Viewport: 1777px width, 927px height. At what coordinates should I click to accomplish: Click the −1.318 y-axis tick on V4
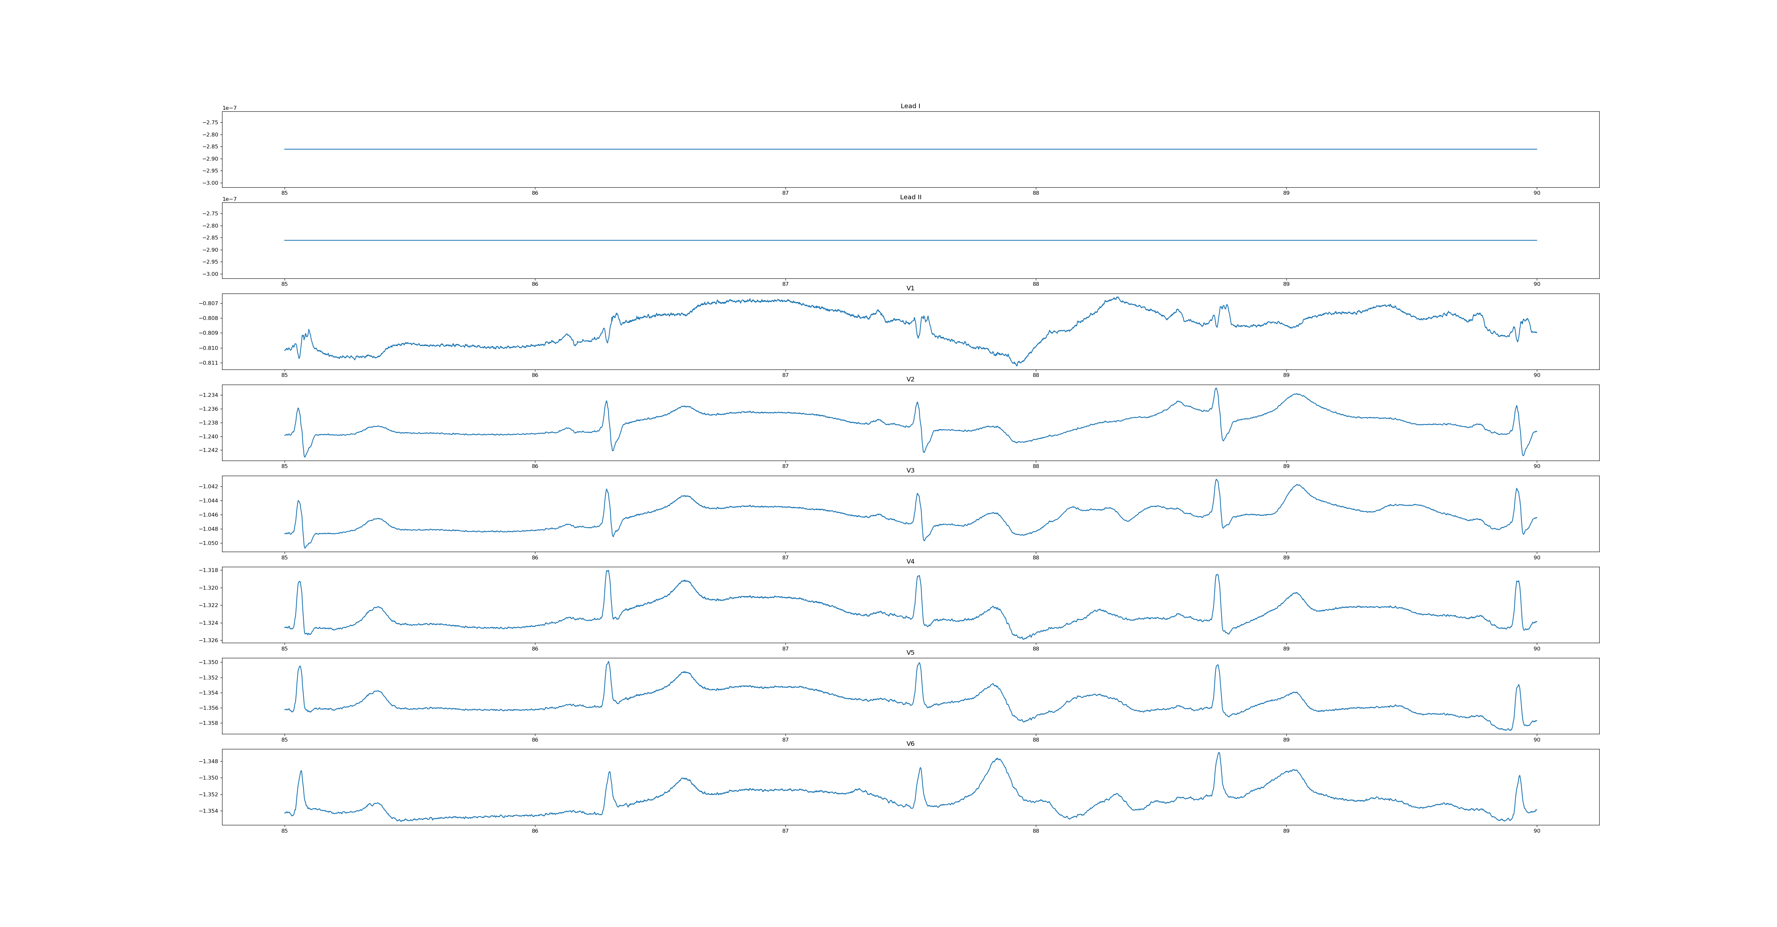[x=208, y=570]
